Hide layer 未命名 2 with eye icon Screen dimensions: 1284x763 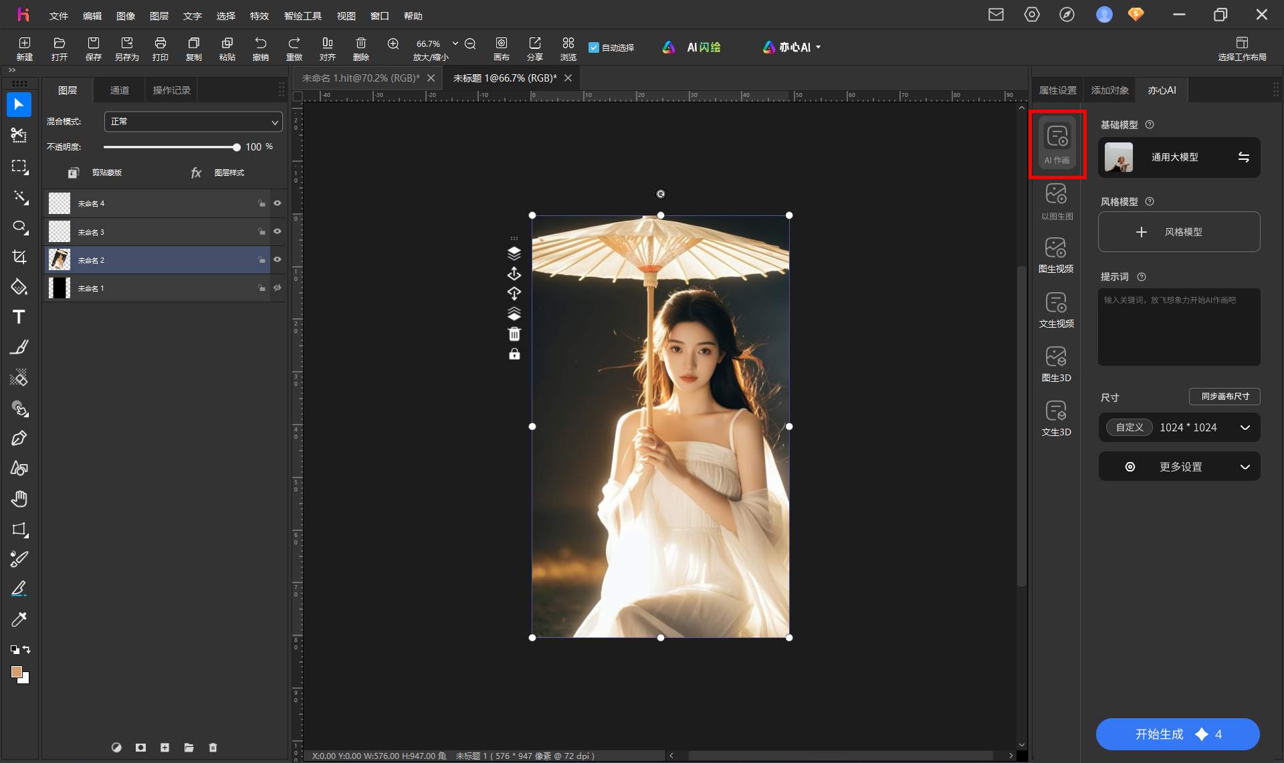click(x=278, y=259)
